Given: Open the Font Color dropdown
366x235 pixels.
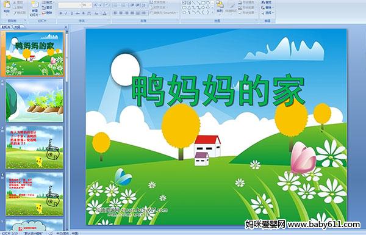Looking at the screenshot, I should [x=104, y=13].
